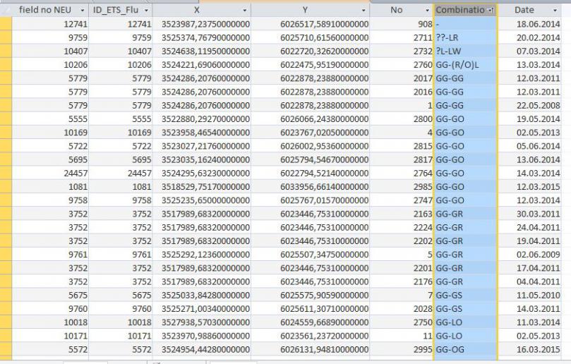This screenshot has height=364, width=571.
Task: Click the Combination cell "-" in row No 908
Action: (x=465, y=24)
